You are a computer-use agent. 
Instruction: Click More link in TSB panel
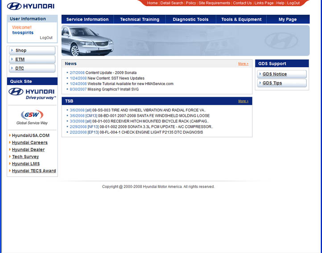point(243,101)
